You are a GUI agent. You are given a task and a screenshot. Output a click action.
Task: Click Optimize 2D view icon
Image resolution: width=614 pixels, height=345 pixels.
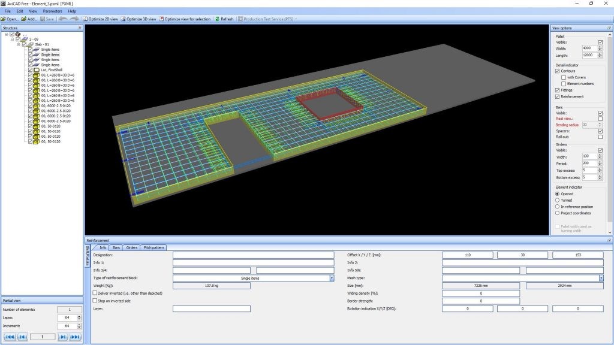tap(85, 19)
